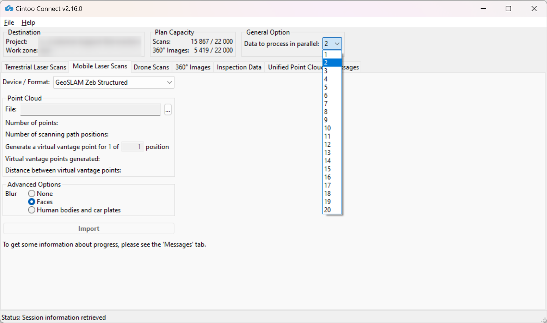Click the Scans capacity value 15 867 / 22 000
The image size is (547, 323).
[x=212, y=41]
